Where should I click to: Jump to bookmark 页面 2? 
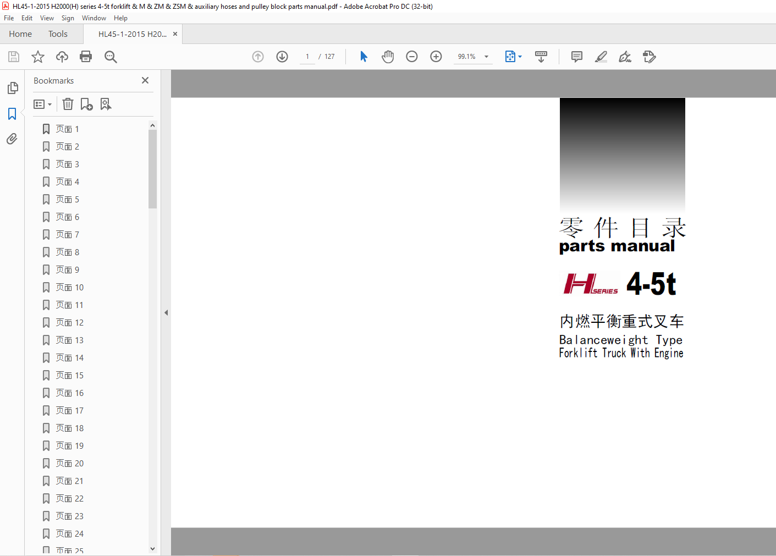click(x=67, y=146)
